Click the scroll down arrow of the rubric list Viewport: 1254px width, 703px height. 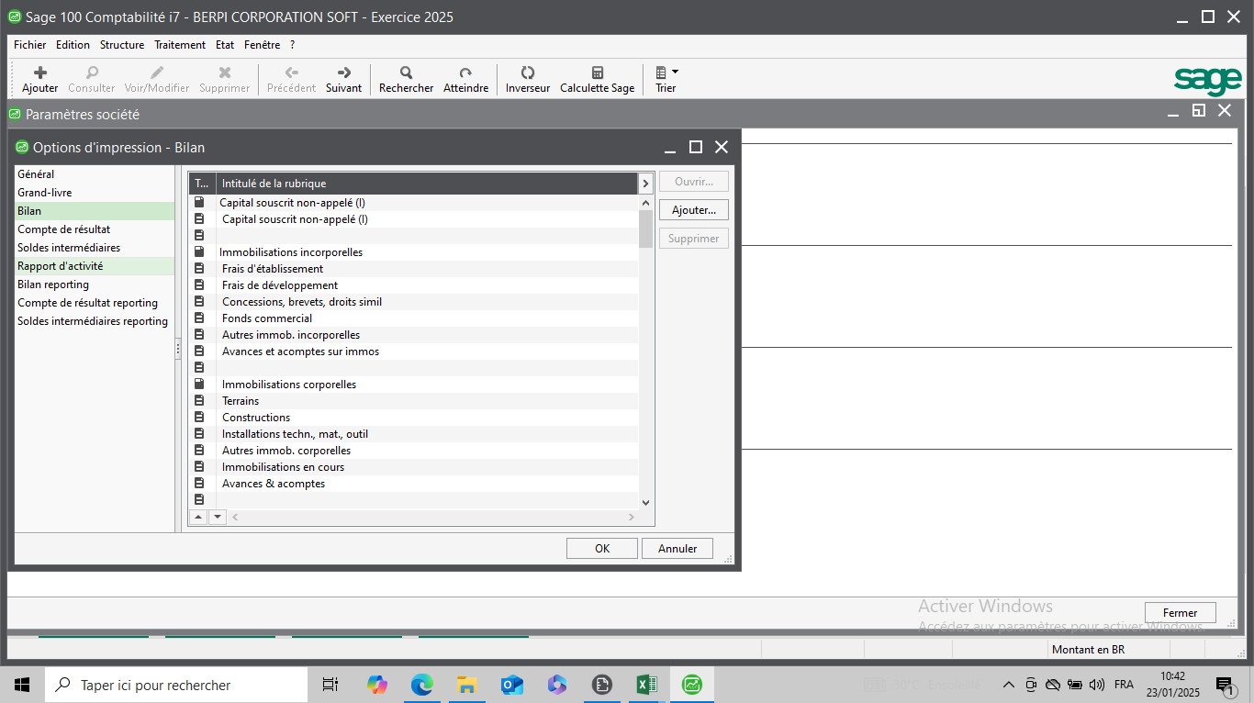coord(645,502)
